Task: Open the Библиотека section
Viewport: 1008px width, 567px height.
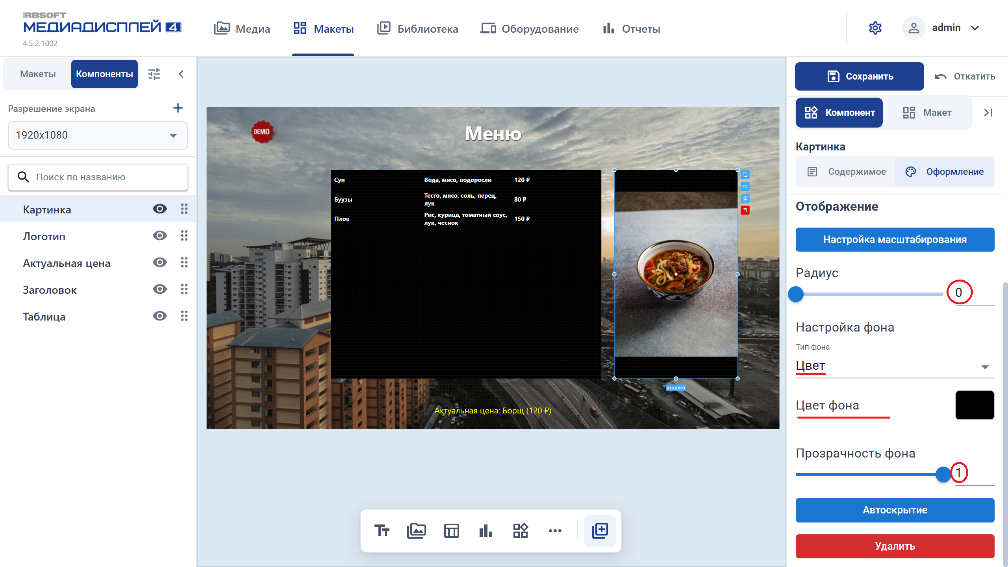Action: click(417, 28)
